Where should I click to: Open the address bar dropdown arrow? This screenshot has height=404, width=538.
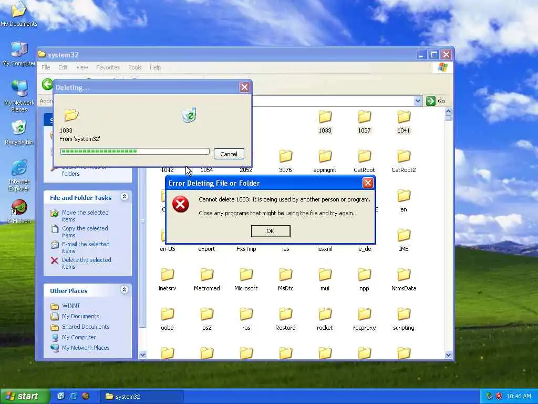[x=418, y=101]
